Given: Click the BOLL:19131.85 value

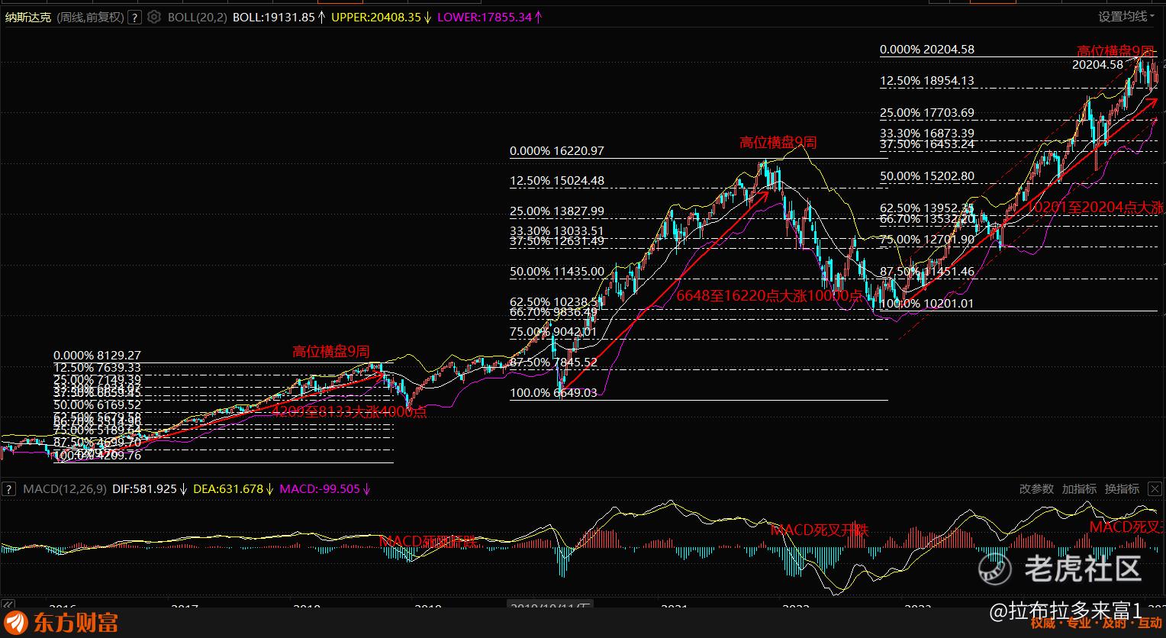Looking at the screenshot, I should coord(274,17).
